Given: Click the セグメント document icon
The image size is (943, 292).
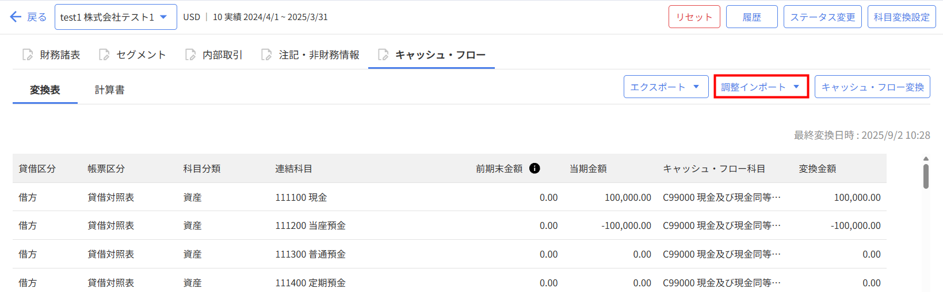Looking at the screenshot, I should tap(104, 54).
